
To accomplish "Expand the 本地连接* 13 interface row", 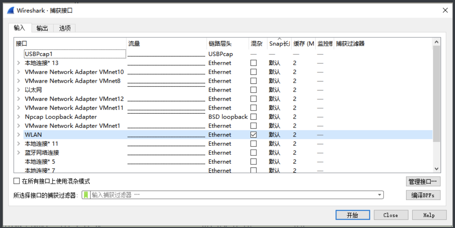I will click(x=19, y=63).
